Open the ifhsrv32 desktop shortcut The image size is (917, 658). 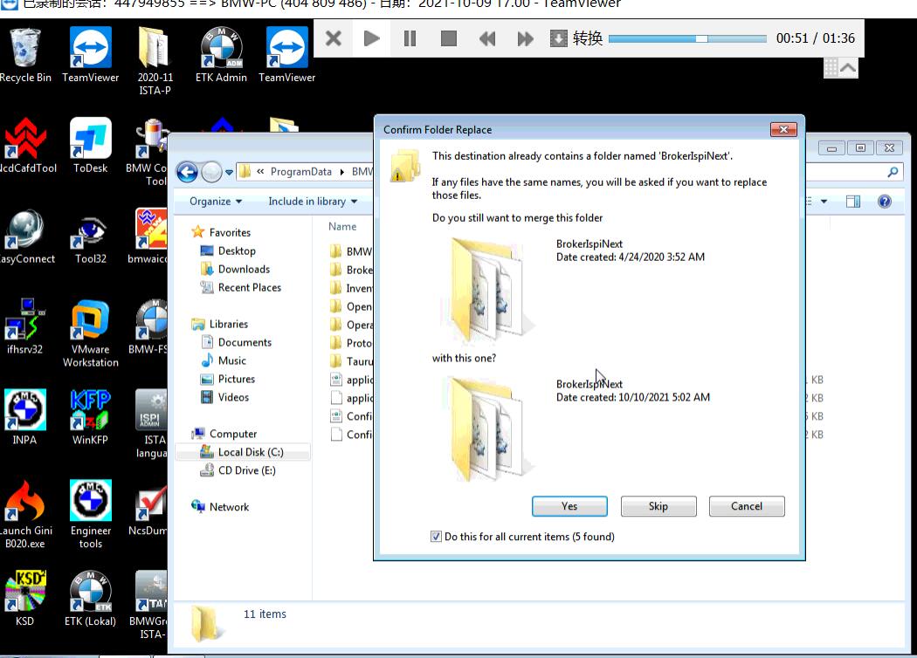(24, 326)
